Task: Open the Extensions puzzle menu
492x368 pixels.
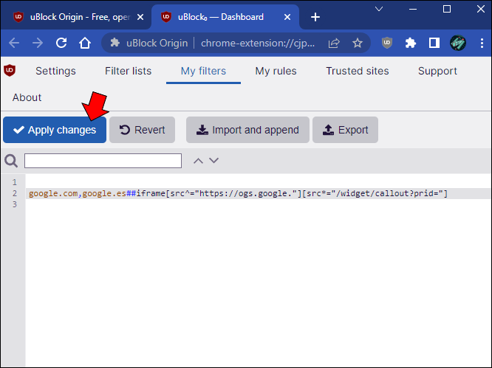Action: (411, 43)
